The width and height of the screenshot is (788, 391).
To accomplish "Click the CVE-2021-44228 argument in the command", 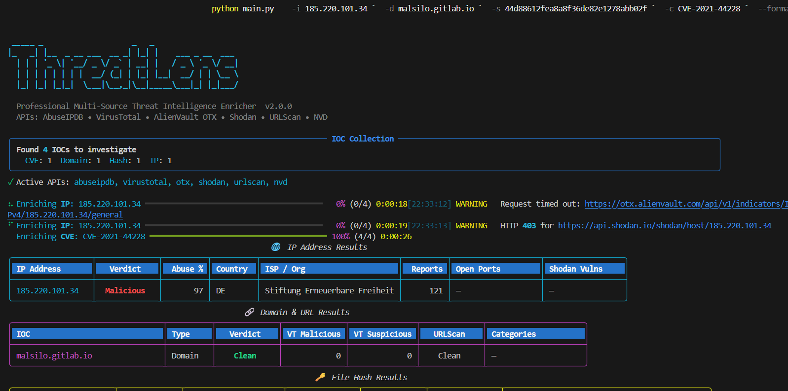I will coord(709,8).
